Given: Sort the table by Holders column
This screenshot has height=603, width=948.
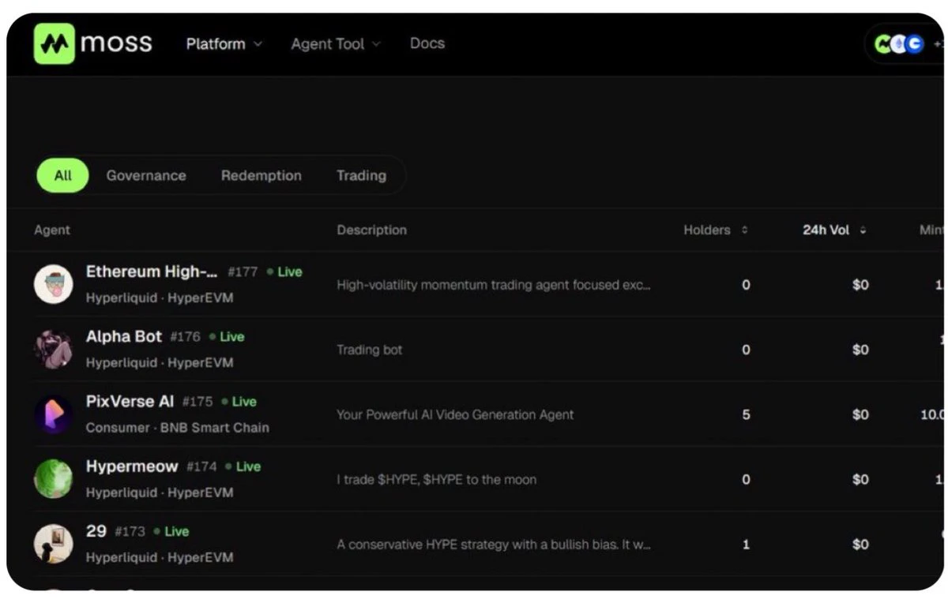Looking at the screenshot, I should click(715, 230).
